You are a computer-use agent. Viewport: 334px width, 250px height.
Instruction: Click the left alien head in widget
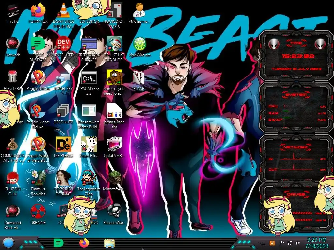[x=274, y=44]
